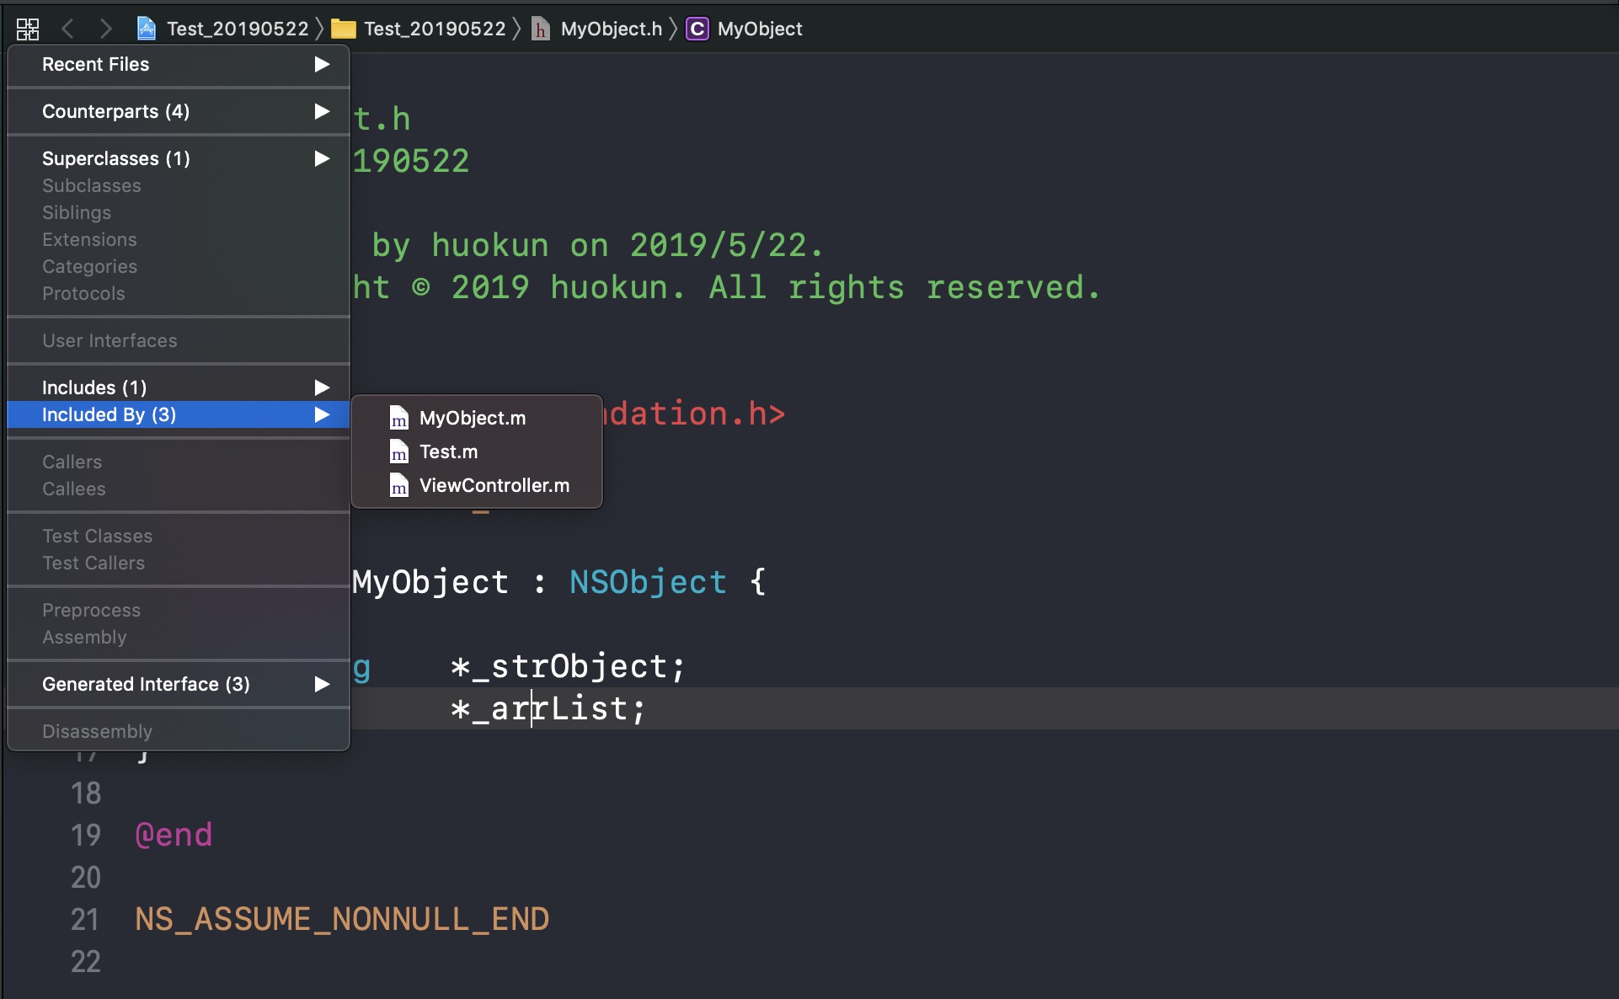Click the ViewController.m implementation file icon
This screenshot has width=1619, height=999.
click(x=398, y=485)
